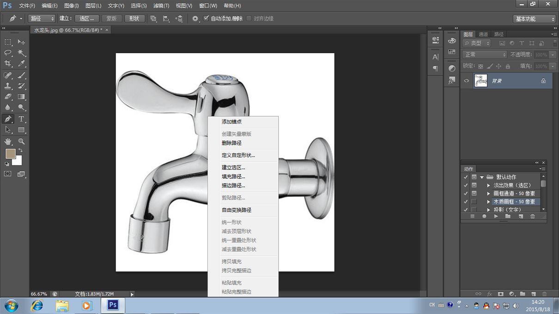The image size is (559, 314).
Task: Delete action with Actions panel trash icon
Action: [532, 216]
